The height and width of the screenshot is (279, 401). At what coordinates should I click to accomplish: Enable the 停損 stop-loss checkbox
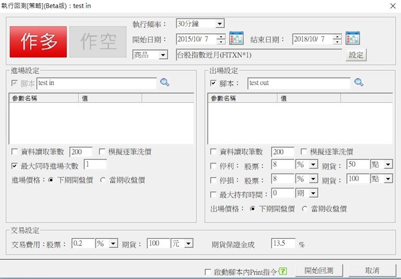tap(214, 179)
